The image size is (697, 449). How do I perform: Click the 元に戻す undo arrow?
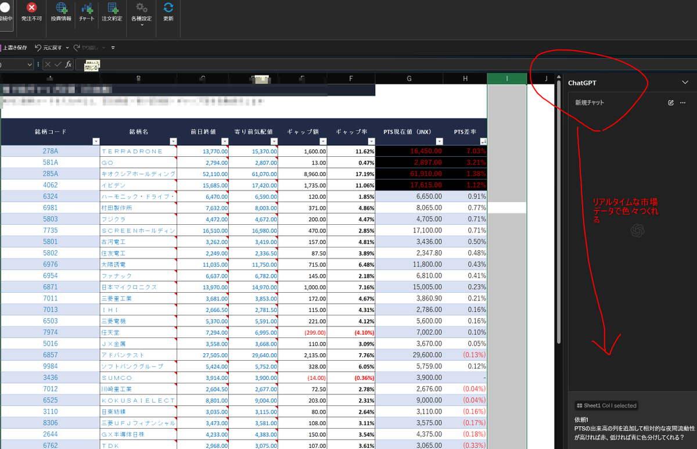[x=38, y=48]
